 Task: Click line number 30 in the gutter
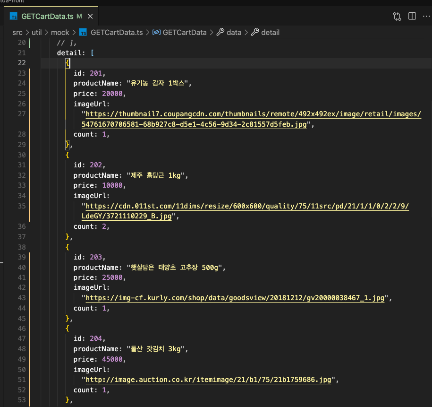(x=22, y=155)
